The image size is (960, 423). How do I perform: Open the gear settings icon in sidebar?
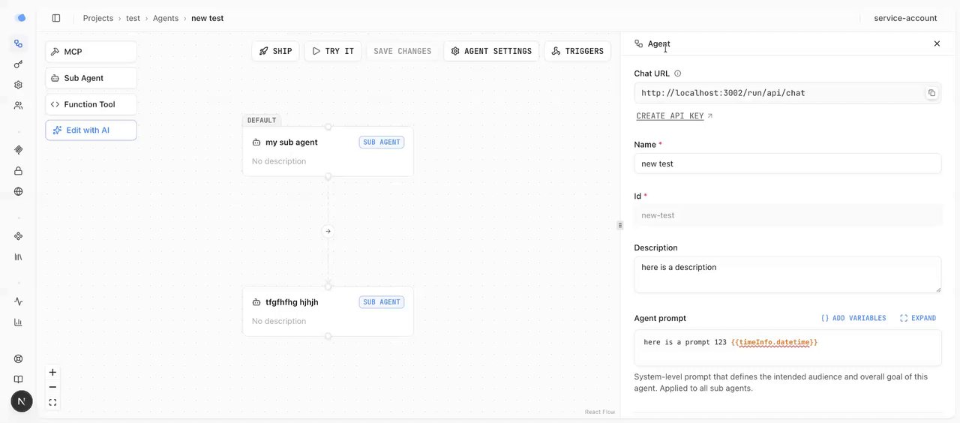point(19,85)
